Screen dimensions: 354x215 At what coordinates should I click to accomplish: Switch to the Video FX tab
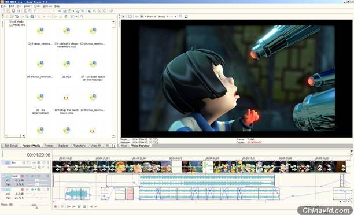(x=95, y=146)
